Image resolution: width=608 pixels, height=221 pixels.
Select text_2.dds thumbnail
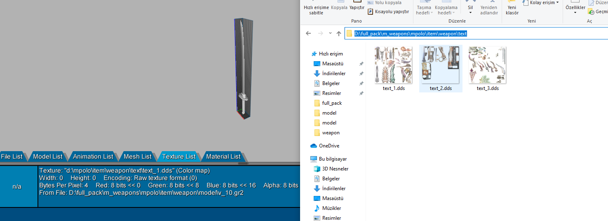[441, 65]
